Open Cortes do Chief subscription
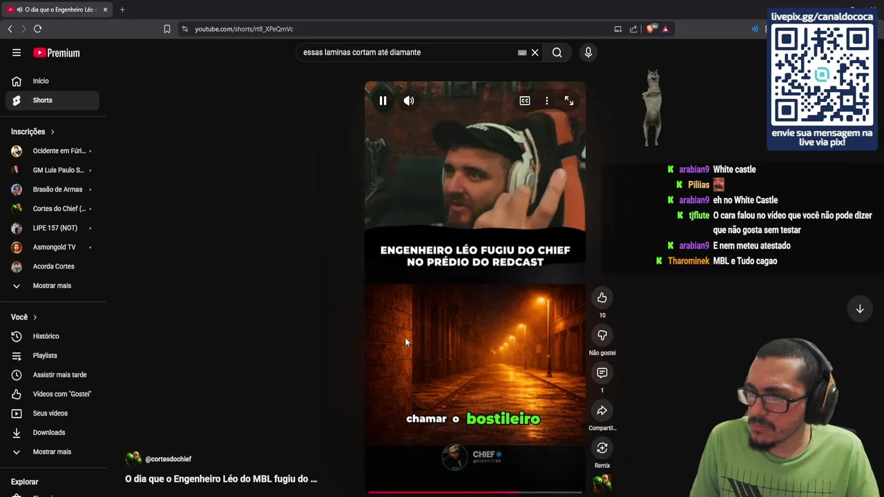 53,208
